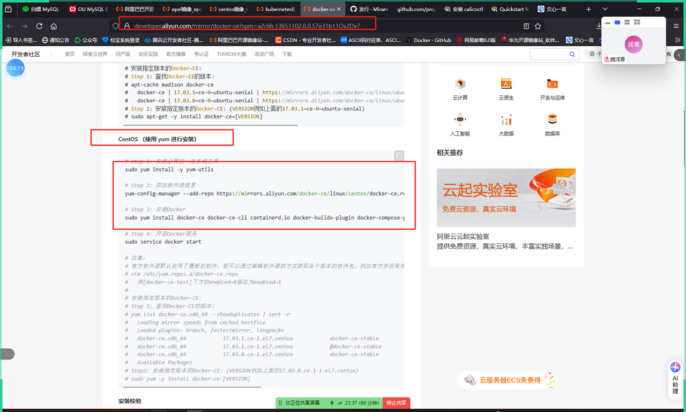Open 问产品 in the site navigation
The image size is (686, 412).
(x=123, y=54)
